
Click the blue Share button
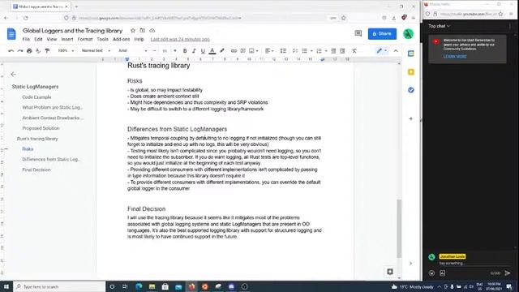click(x=382, y=33)
